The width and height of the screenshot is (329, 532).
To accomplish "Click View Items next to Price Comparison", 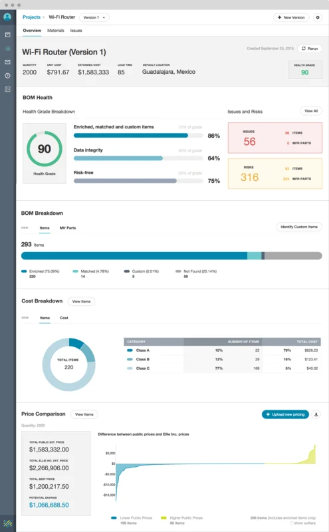I will (x=84, y=414).
